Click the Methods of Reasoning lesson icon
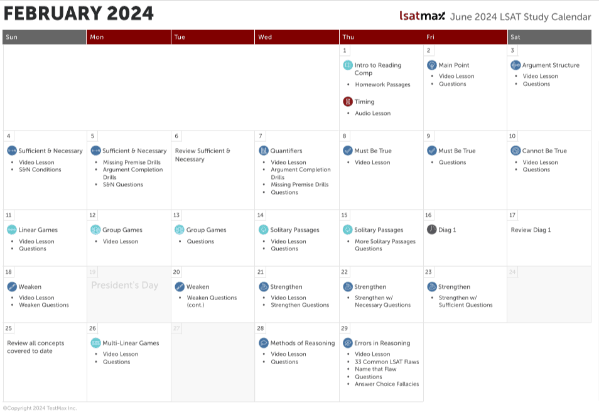Screen dimensions: 599x420 pos(263,343)
